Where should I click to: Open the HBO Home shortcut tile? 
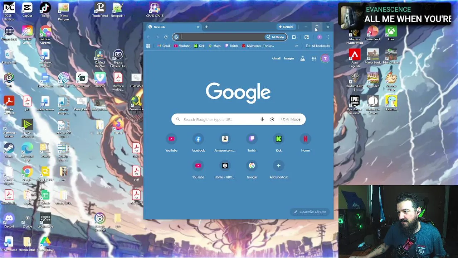(x=225, y=170)
